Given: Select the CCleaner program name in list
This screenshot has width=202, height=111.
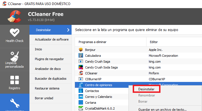Looking at the screenshot, I should click(x=91, y=73).
